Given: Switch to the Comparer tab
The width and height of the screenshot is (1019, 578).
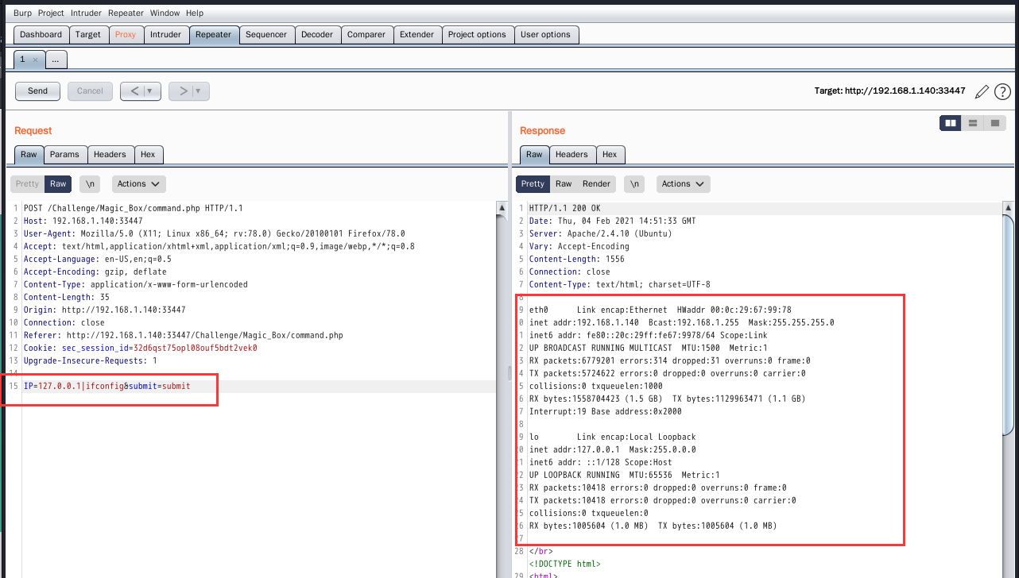Looking at the screenshot, I should [366, 35].
